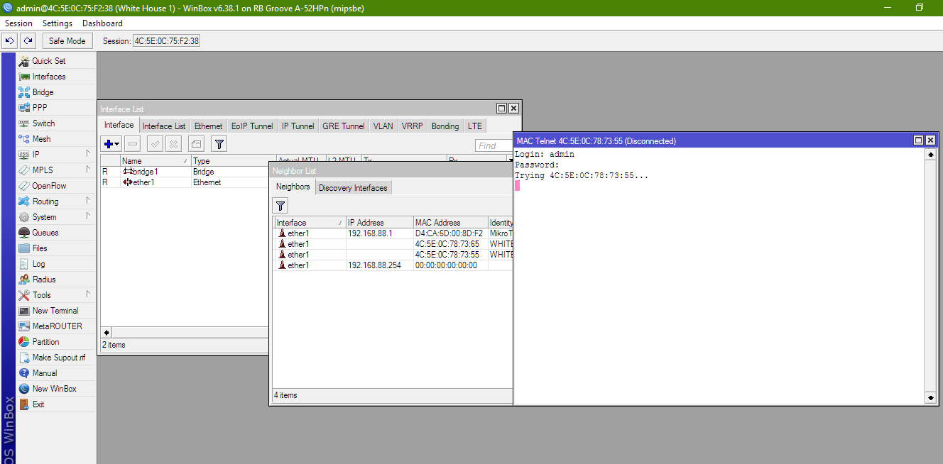The width and height of the screenshot is (943, 464).
Task: Open Quick Set from sidebar
Action: pos(56,61)
